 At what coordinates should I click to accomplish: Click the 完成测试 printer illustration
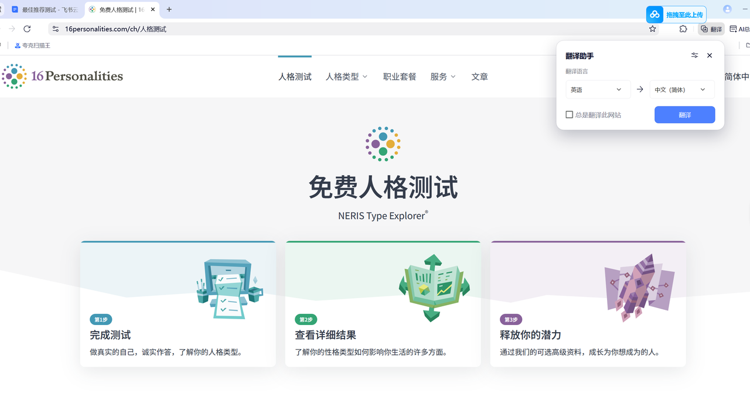(229, 289)
